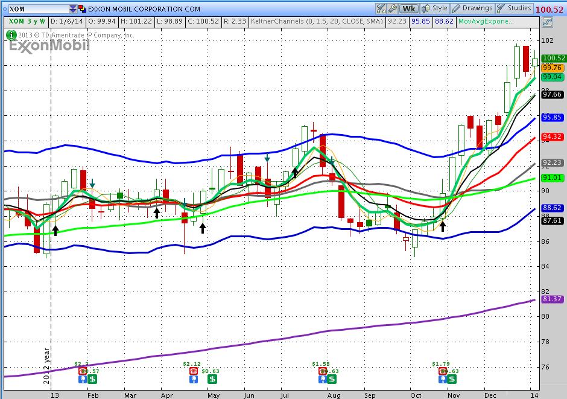Open chart settings with the wrench icon
567x399 pixels.
pos(392,8)
